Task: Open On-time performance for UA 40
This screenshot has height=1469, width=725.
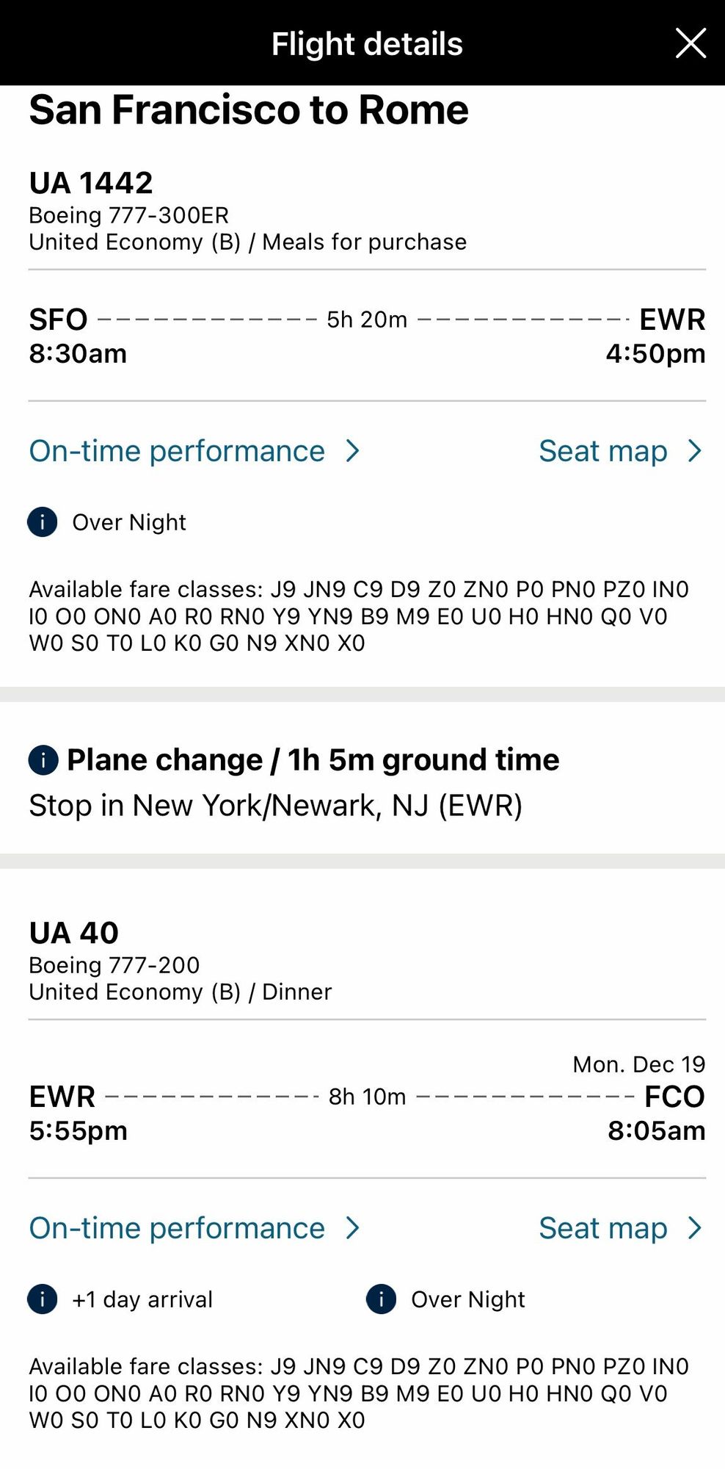Action: (x=177, y=1228)
